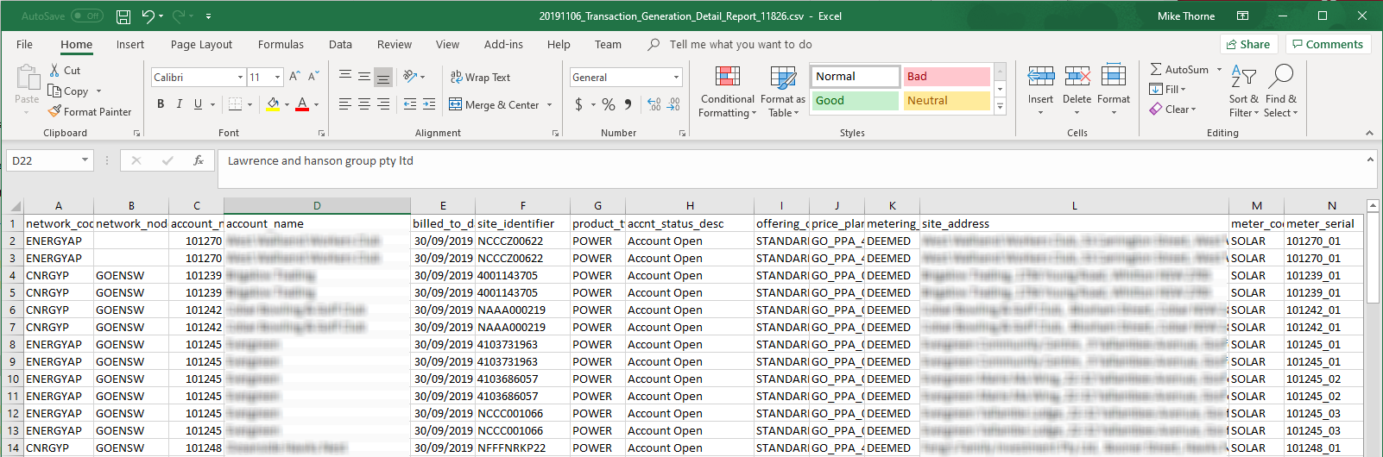
Task: Toggle the AutoSave switch
Action: click(x=86, y=16)
